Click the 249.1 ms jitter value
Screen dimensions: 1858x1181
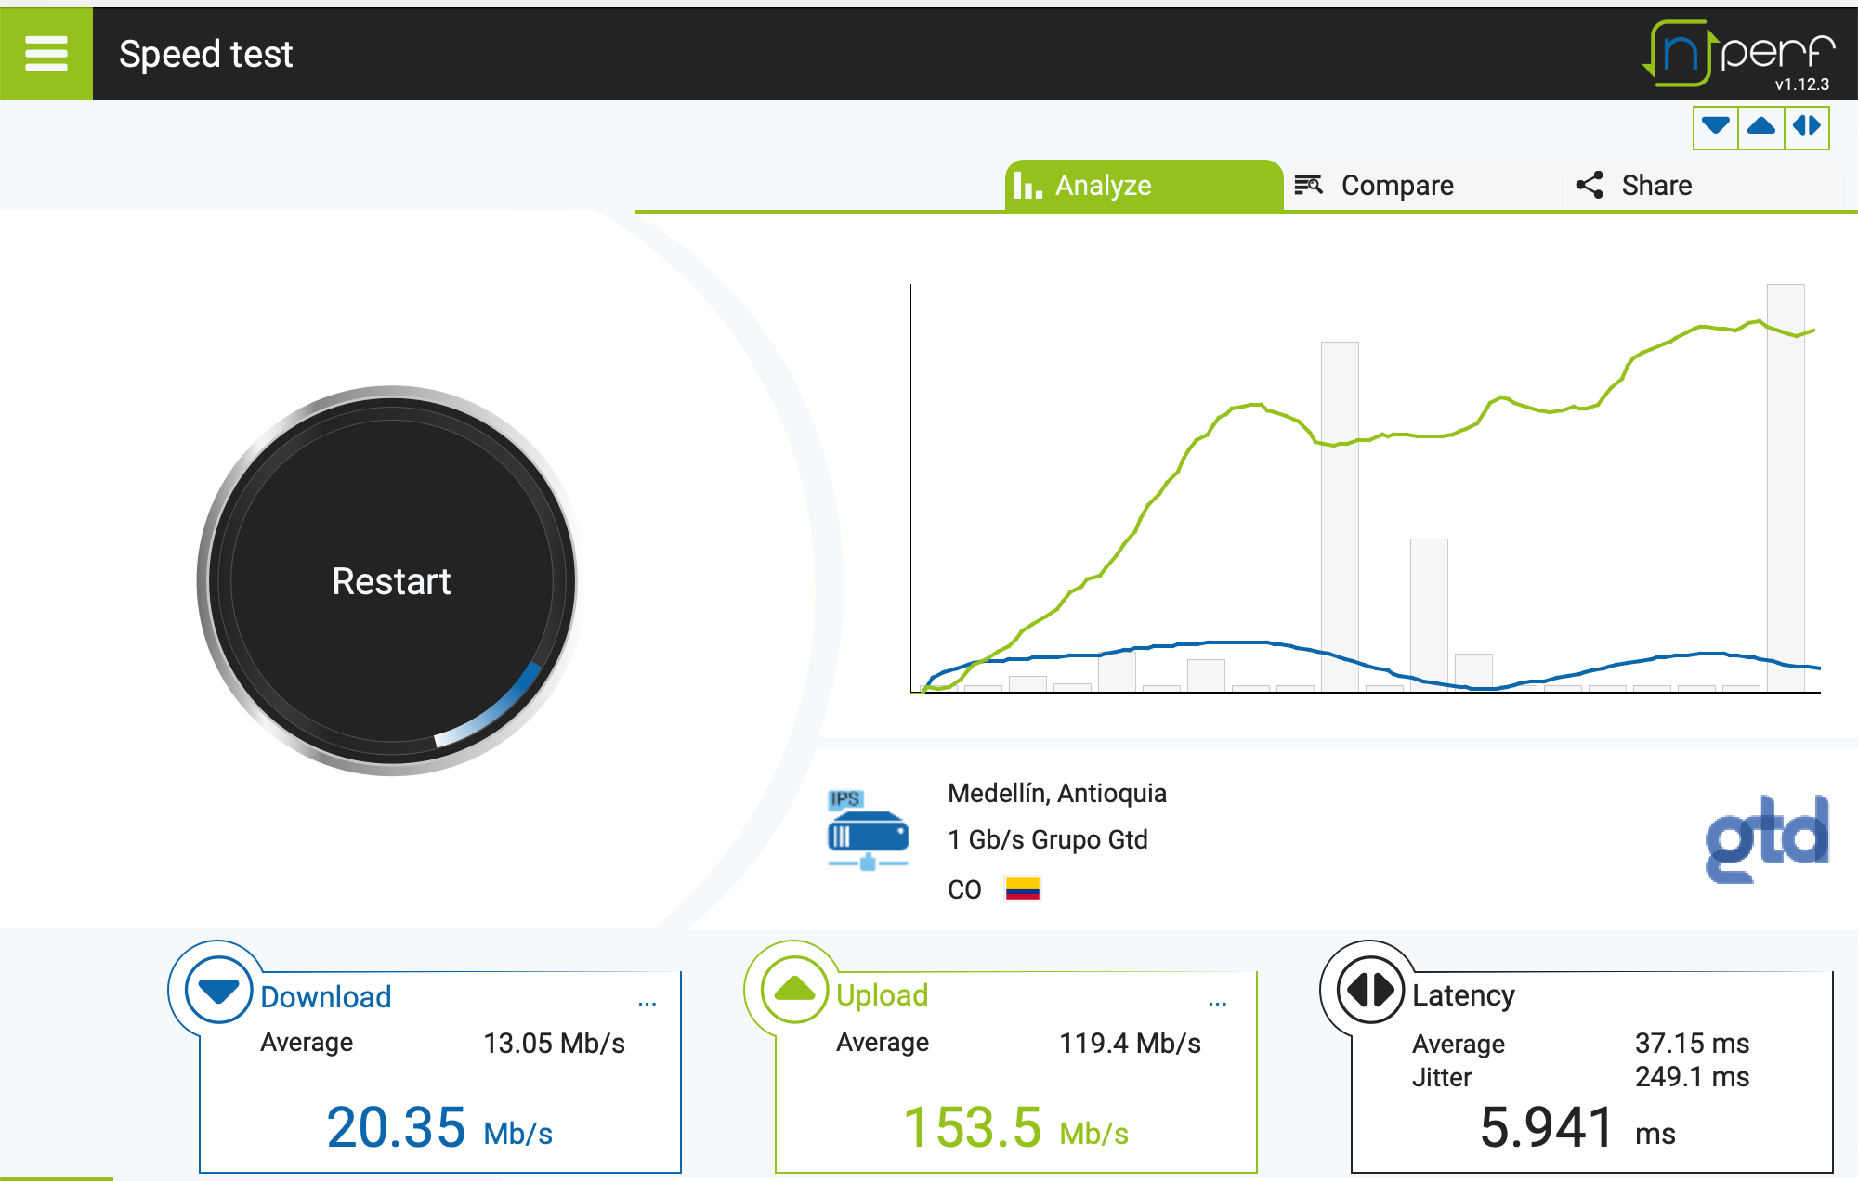click(1692, 1076)
